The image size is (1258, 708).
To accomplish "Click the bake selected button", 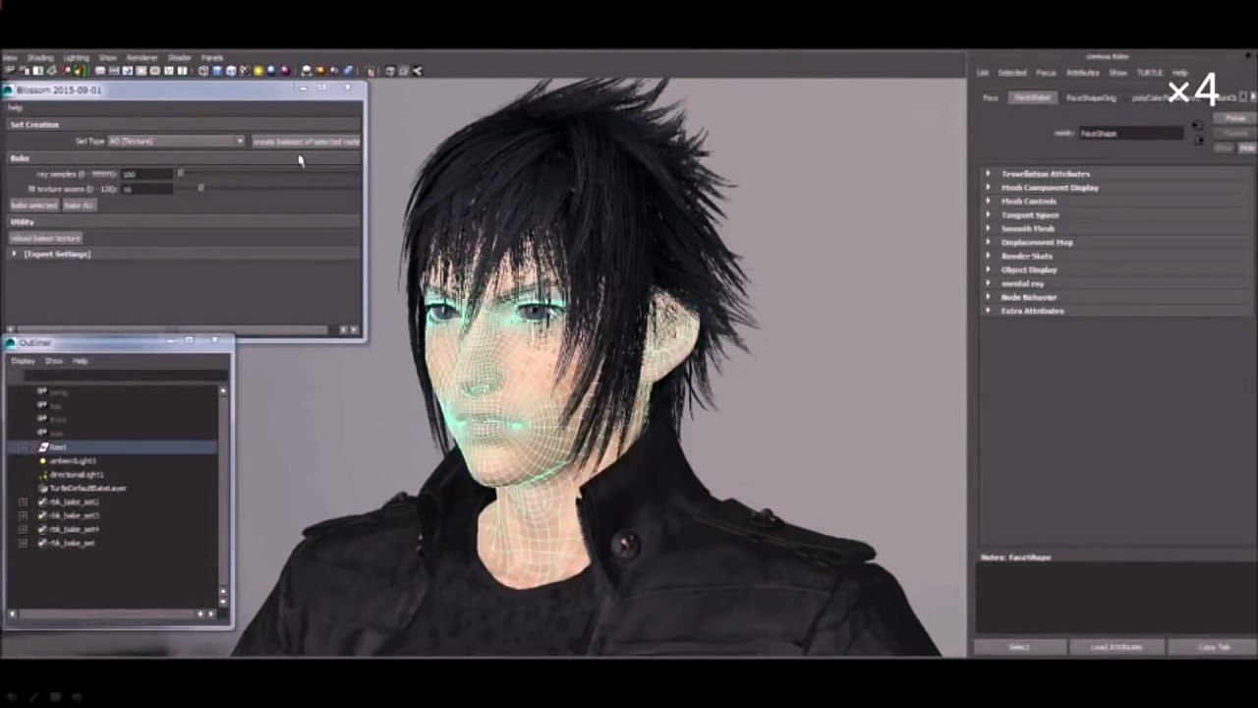I will (x=34, y=206).
